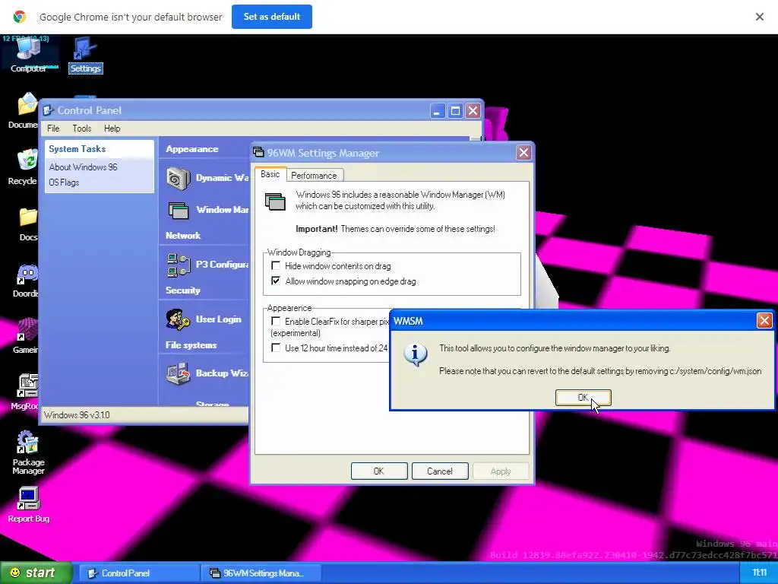Click the Chrome logo in notification bar
The width and height of the screenshot is (778, 584).
[x=19, y=17]
